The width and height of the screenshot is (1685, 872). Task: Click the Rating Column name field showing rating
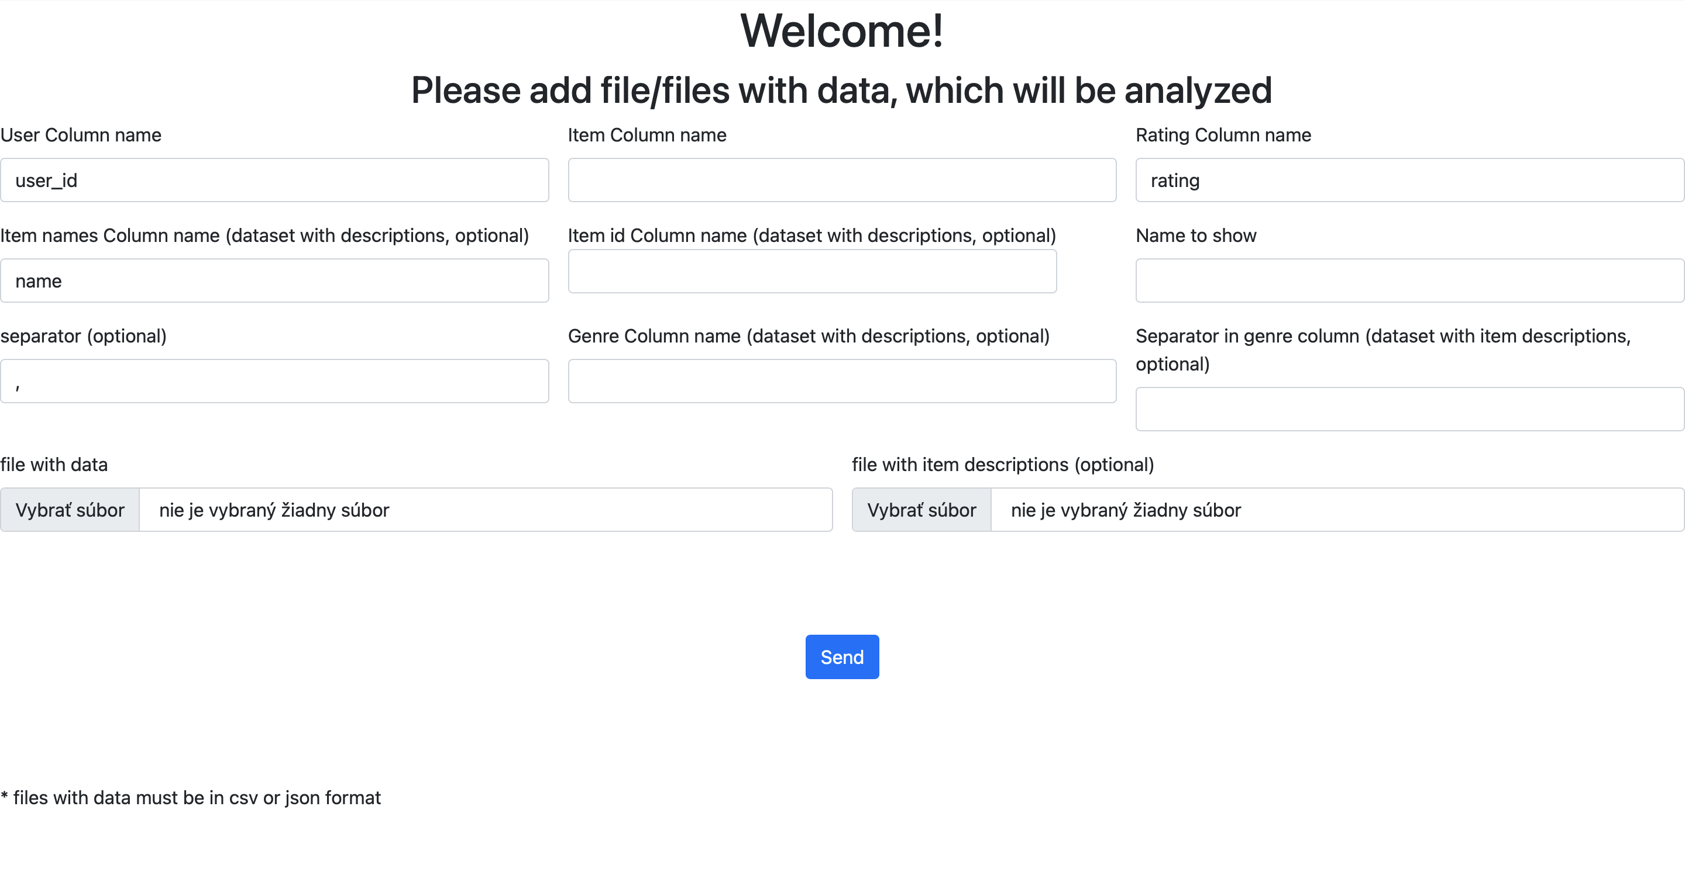coord(1409,179)
